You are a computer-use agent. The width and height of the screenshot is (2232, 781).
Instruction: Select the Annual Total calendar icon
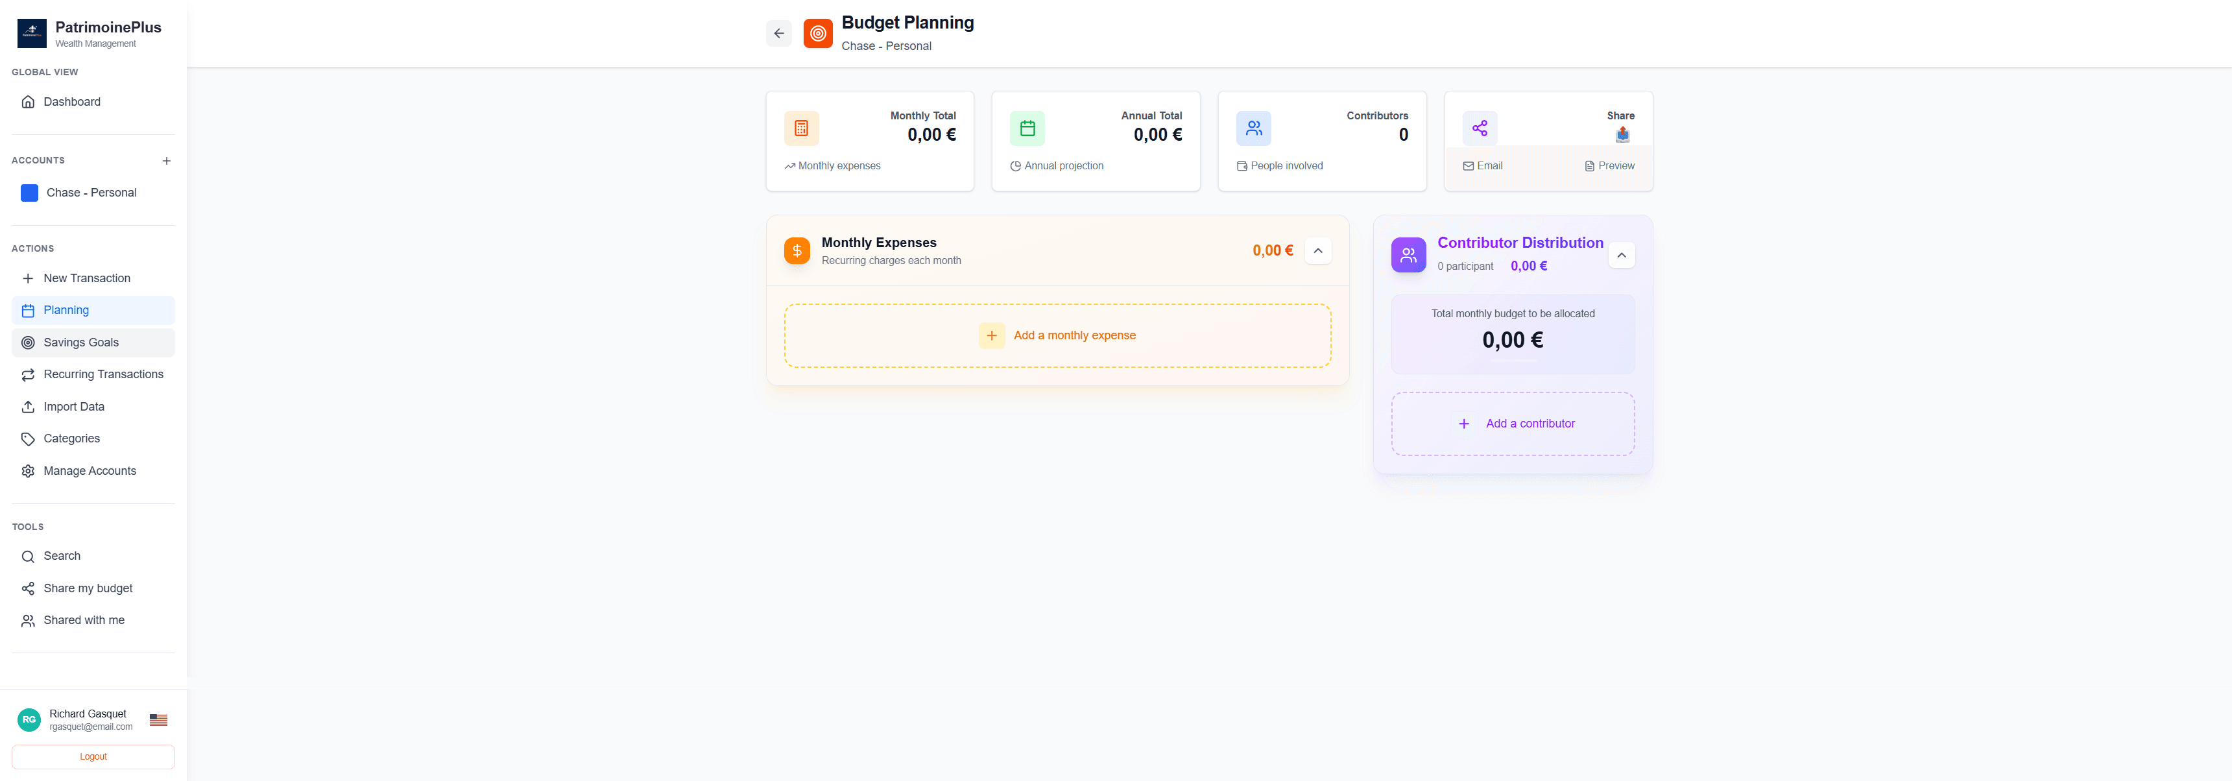pos(1027,127)
